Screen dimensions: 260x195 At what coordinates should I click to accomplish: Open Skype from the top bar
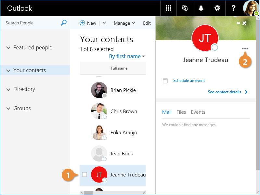pyautogui.click(x=185, y=8)
